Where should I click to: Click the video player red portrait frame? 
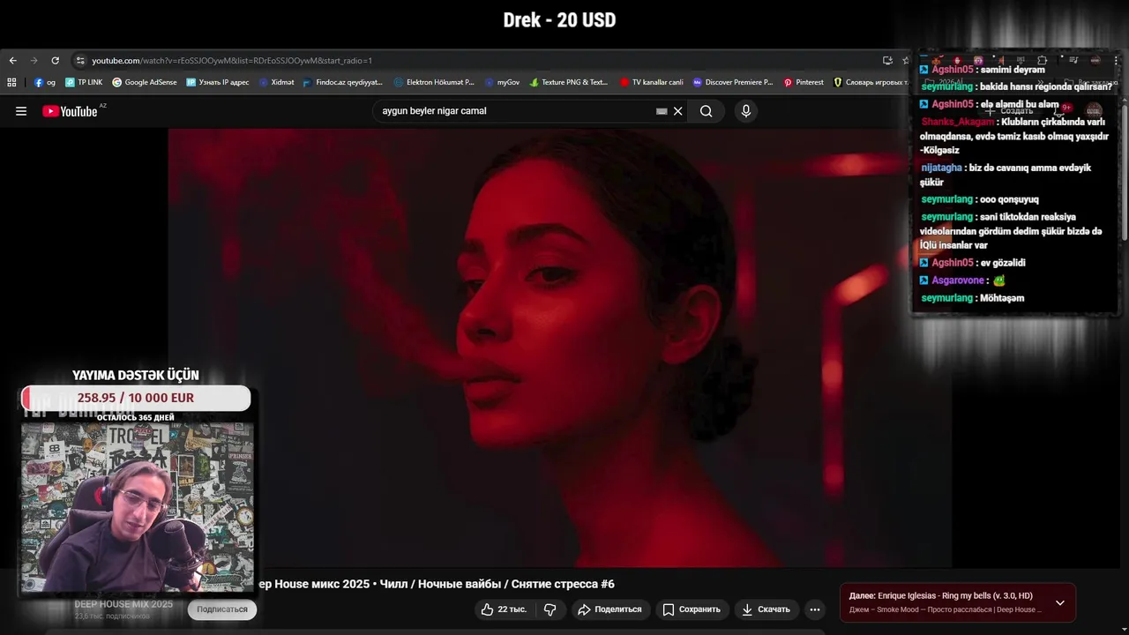560,348
